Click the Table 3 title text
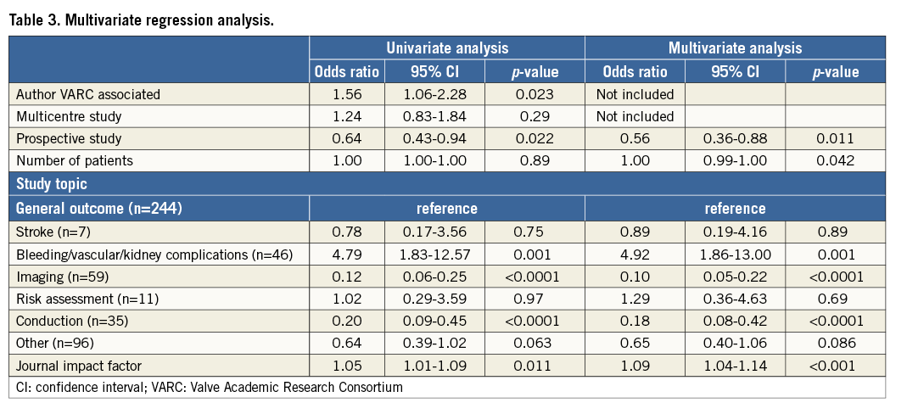907x414 pixels. point(141,21)
